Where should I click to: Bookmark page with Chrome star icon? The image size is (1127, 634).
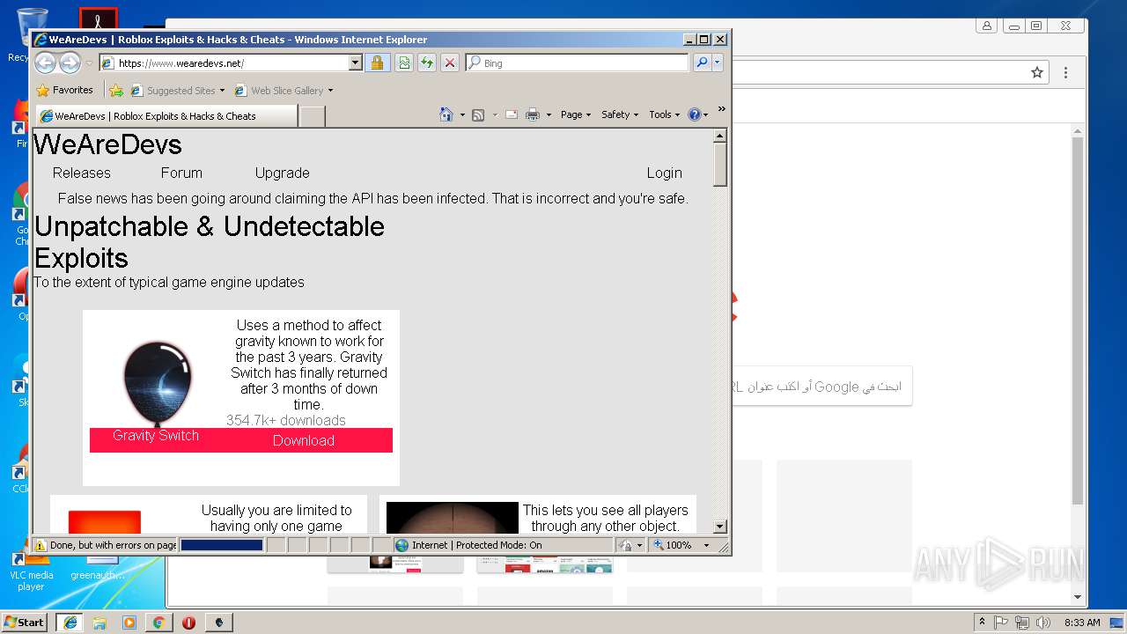point(1037,72)
